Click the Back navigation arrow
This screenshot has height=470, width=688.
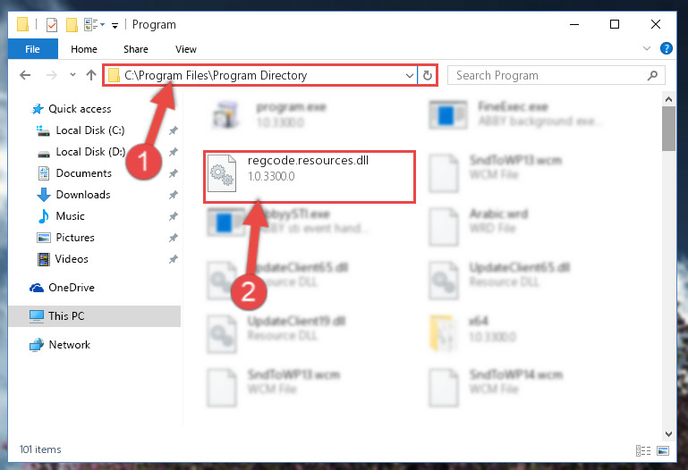(25, 75)
